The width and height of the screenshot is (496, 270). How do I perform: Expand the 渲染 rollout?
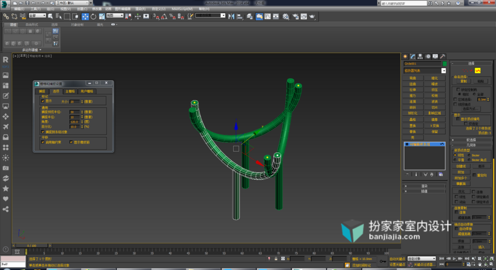424,186
